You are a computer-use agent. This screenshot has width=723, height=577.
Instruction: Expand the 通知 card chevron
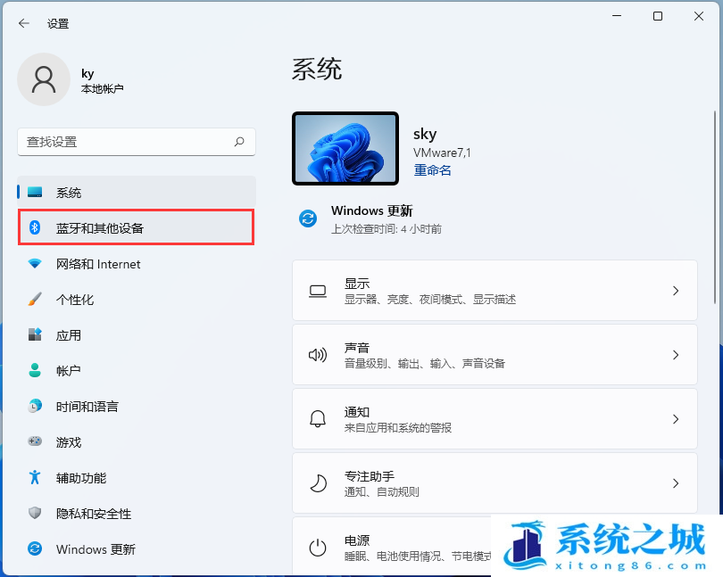click(676, 419)
